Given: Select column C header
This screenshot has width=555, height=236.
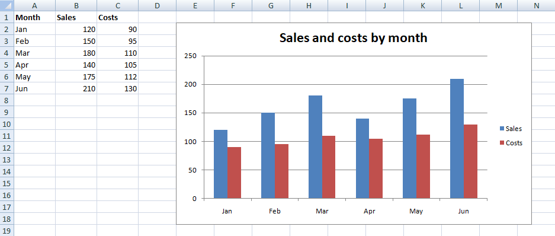Looking at the screenshot, I should 117,5.
